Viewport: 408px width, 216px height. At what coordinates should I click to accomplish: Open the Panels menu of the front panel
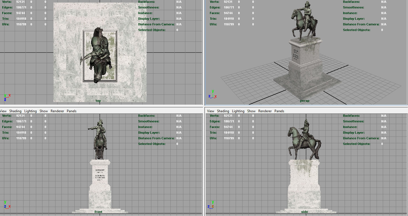72,111
